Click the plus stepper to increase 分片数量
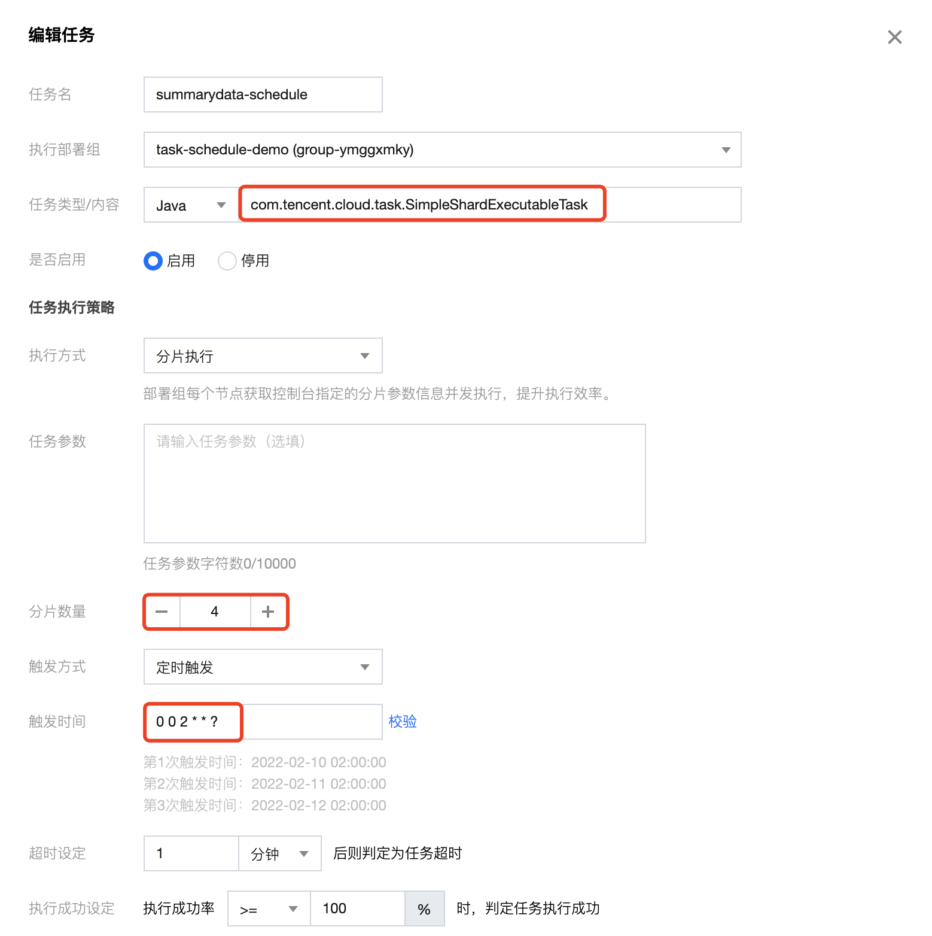 tap(268, 612)
